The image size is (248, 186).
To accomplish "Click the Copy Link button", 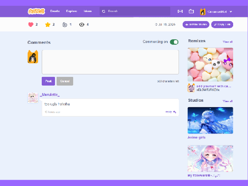I will pos(222,25).
